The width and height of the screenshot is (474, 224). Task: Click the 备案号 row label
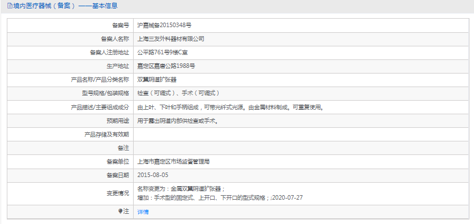(x=121, y=25)
